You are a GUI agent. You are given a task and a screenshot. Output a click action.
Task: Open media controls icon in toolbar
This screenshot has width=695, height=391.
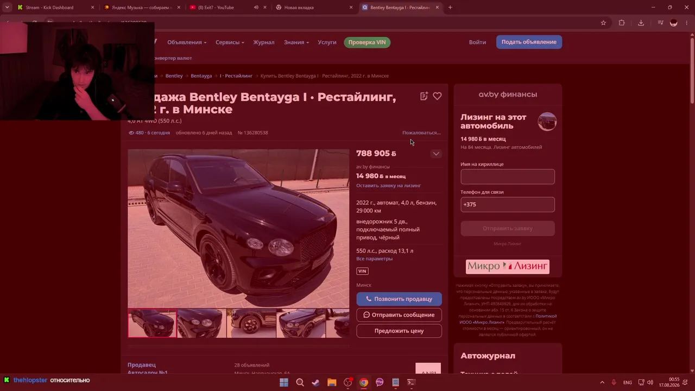pos(660,23)
